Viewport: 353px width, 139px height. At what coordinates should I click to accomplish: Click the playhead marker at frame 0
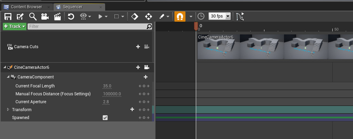(196, 26)
